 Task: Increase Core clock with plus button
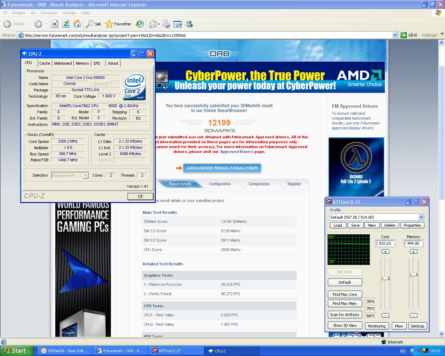385,252
